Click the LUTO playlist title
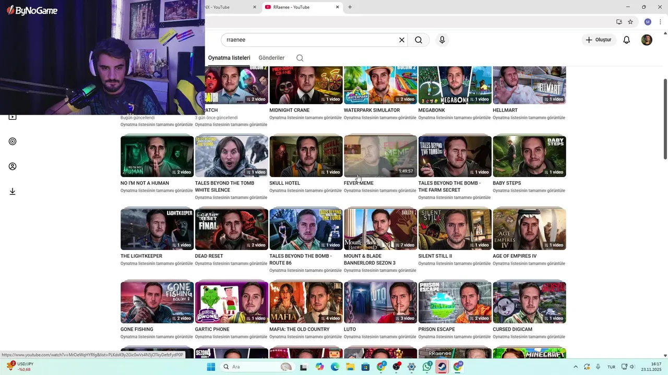This screenshot has width=668, height=375. click(x=350, y=329)
